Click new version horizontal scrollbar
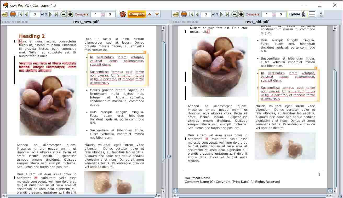This screenshot has width=343, height=198. pos(81,195)
